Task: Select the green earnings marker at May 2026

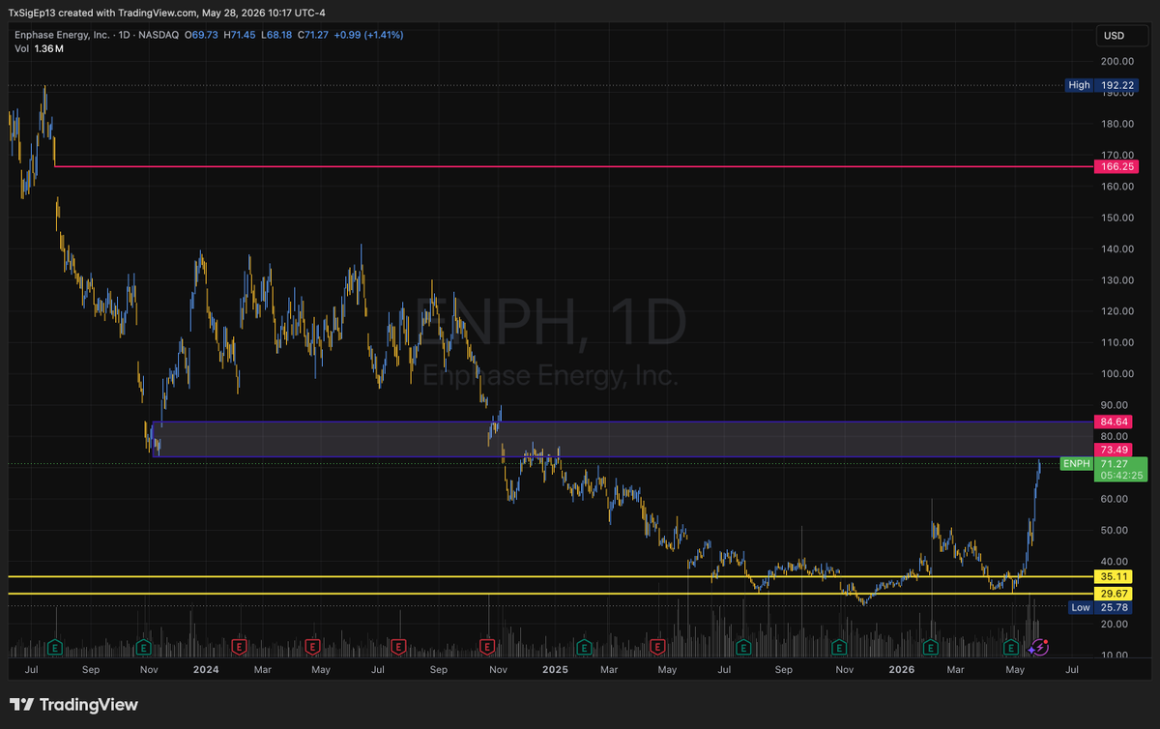Action: click(1011, 646)
